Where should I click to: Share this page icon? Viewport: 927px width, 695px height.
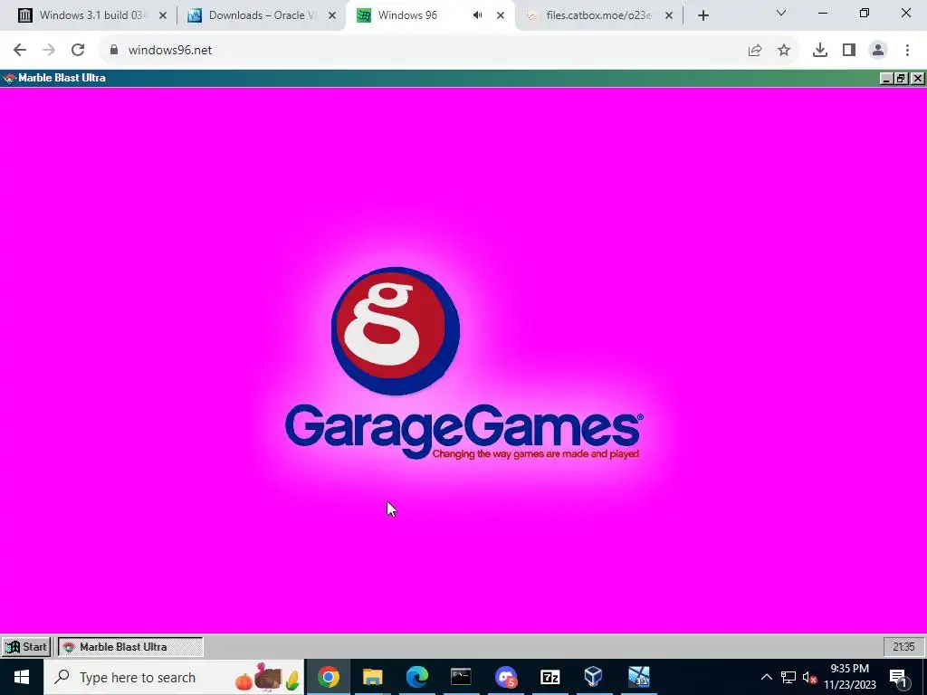(755, 51)
